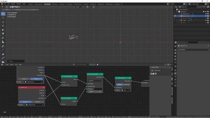Open the Modifier properties wrench tab

click(175, 73)
